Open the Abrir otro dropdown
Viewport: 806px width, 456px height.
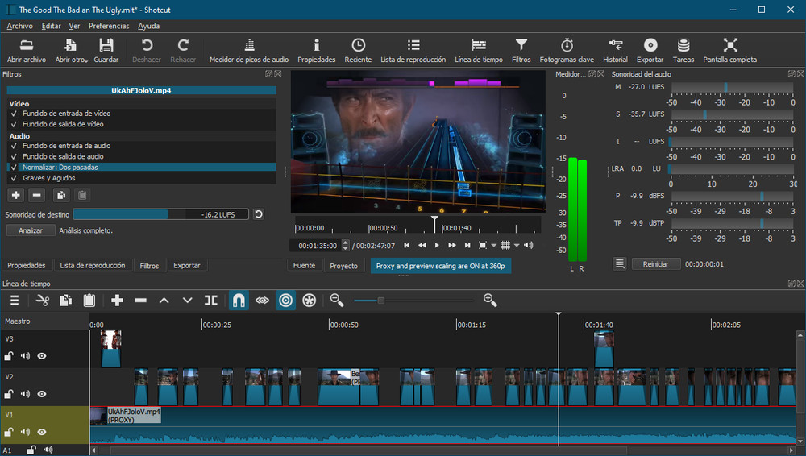click(x=72, y=51)
